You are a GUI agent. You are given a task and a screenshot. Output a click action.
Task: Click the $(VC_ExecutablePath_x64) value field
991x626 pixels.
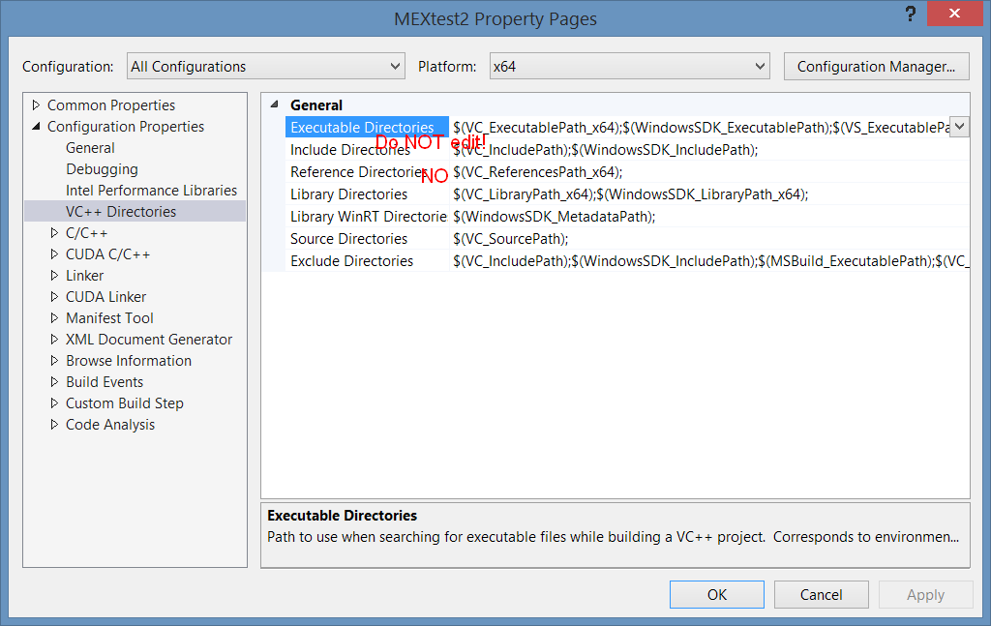(700, 127)
